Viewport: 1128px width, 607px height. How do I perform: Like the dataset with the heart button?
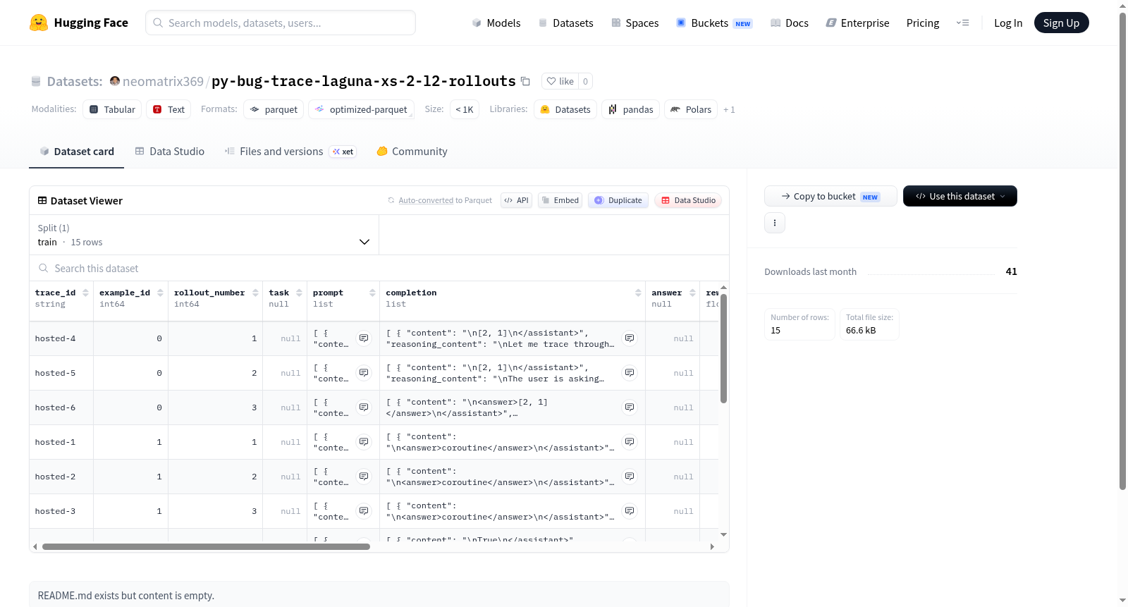pos(560,81)
